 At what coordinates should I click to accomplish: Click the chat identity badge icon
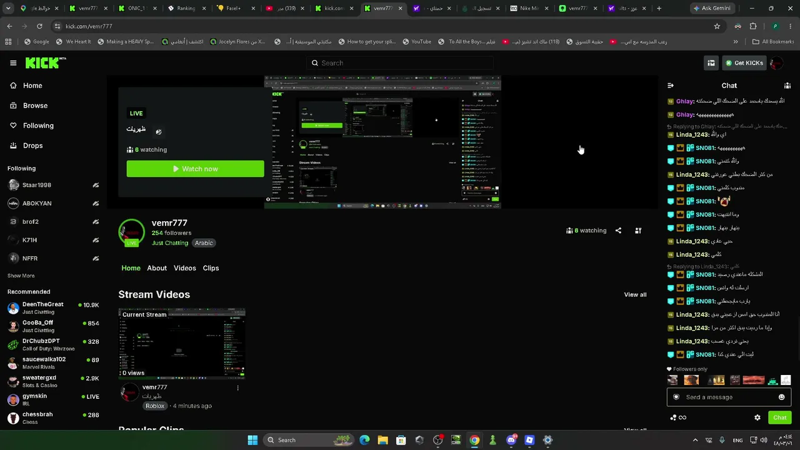[676, 397]
